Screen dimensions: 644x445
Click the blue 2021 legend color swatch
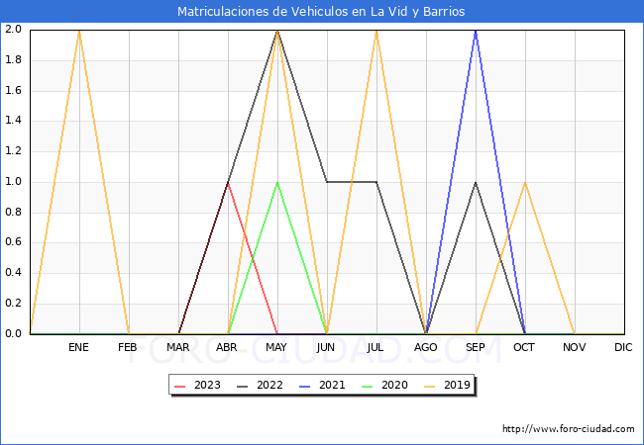coord(305,386)
